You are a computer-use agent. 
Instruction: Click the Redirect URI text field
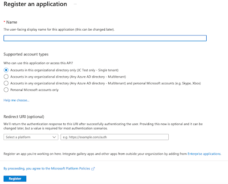(x=114, y=137)
